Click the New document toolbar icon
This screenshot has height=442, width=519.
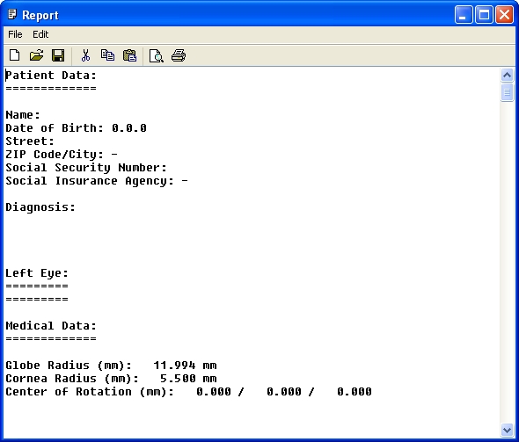[x=14, y=55]
